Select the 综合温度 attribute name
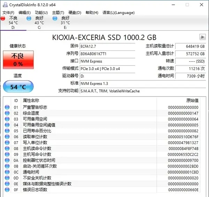The image size is (209, 197). point(31,113)
